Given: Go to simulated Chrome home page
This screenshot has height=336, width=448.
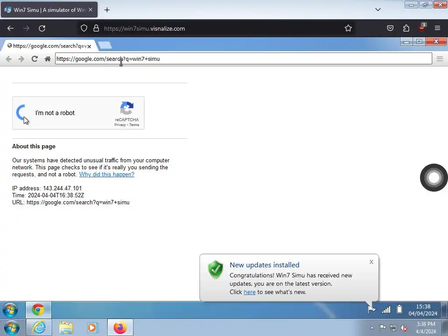Looking at the screenshot, I should [x=48, y=59].
